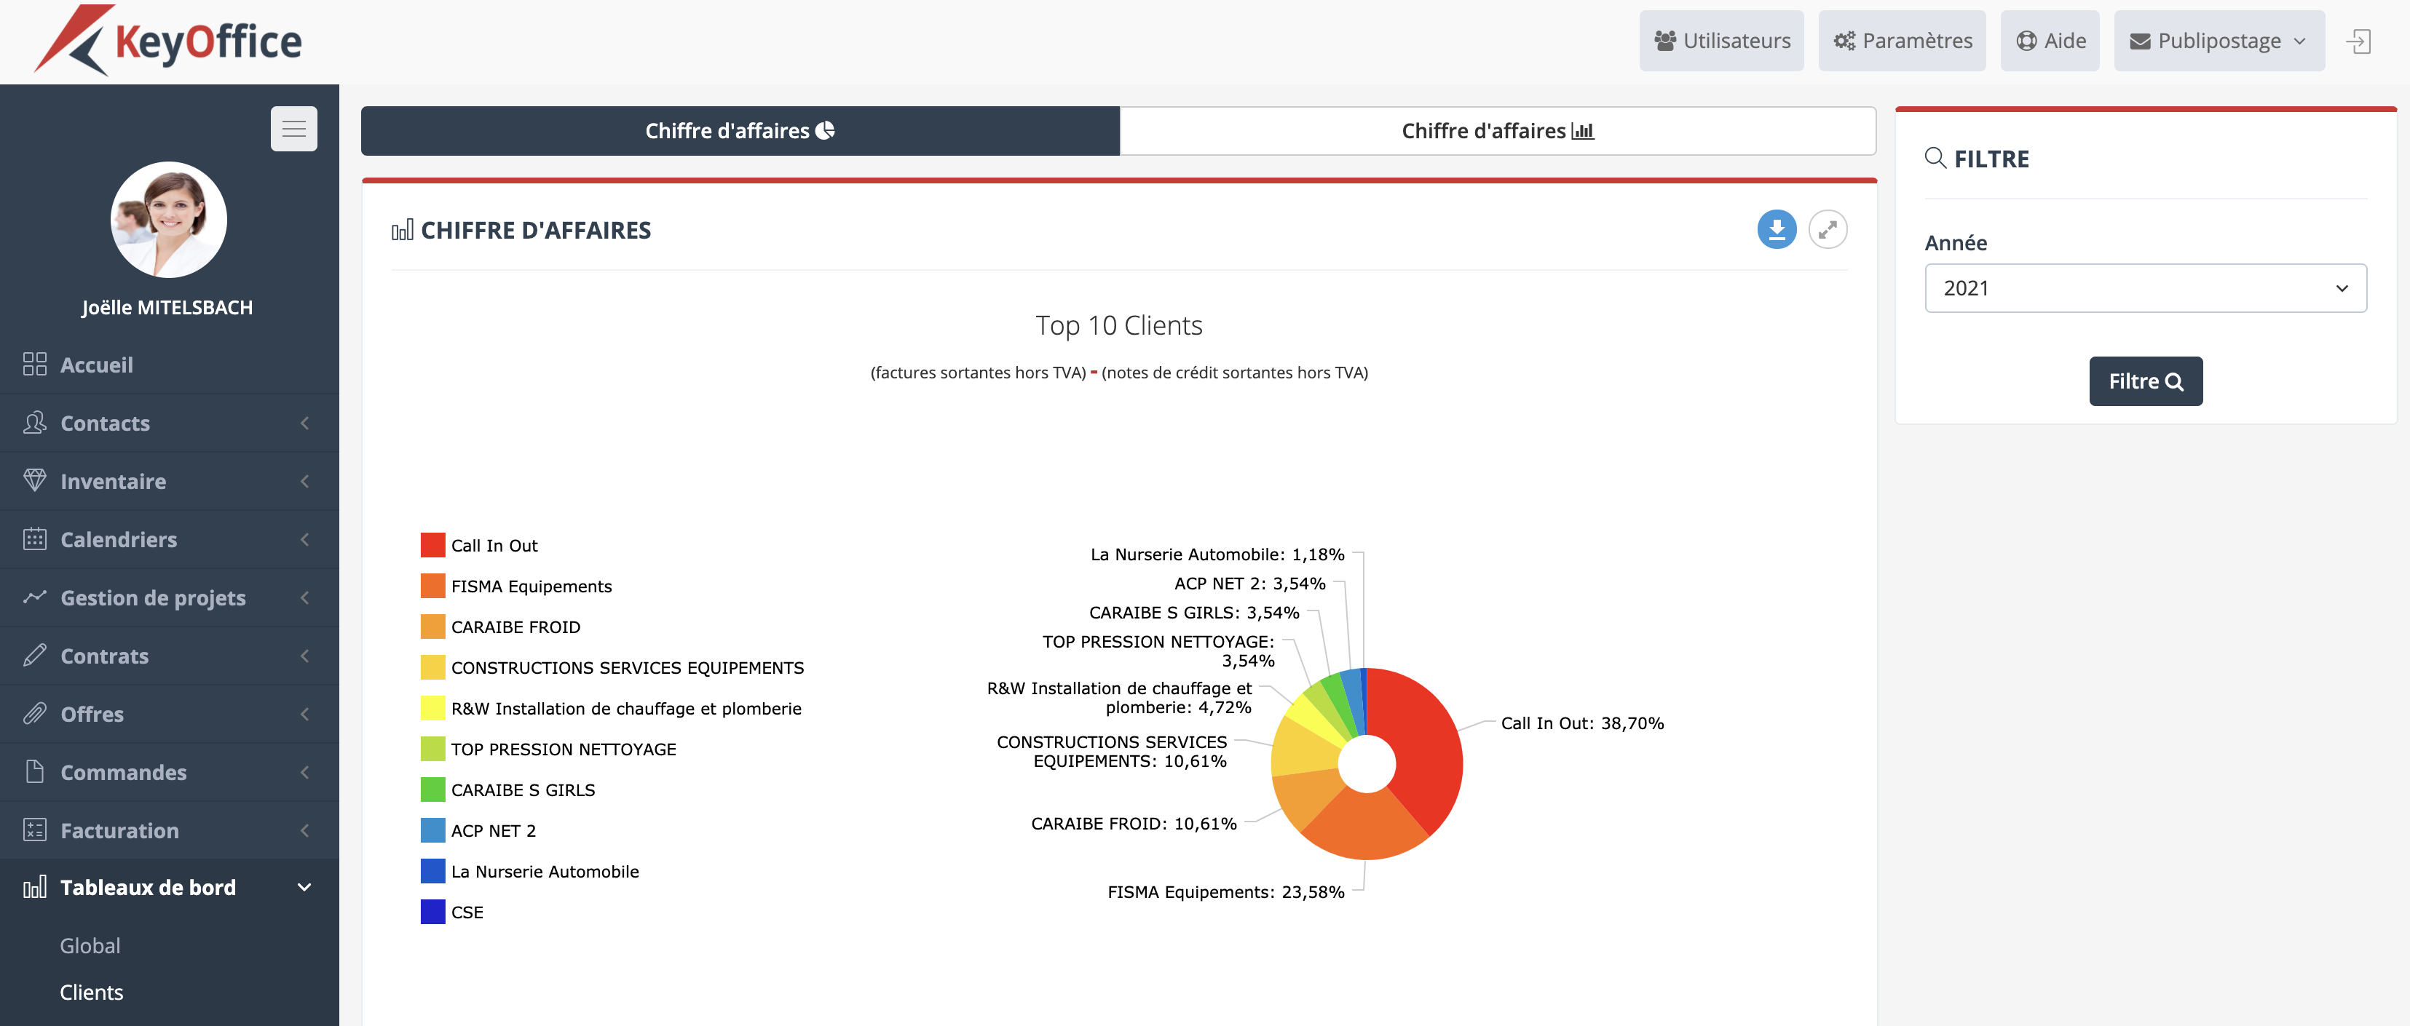Open the Publipostage dropdown menu
Viewport: 2410px width, 1026px height.
coord(2219,41)
